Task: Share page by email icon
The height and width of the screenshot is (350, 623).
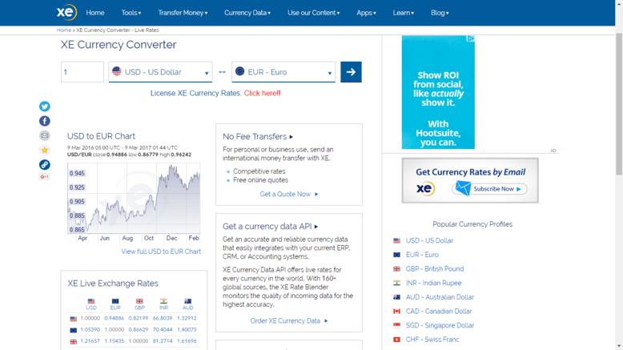Action: point(45,135)
